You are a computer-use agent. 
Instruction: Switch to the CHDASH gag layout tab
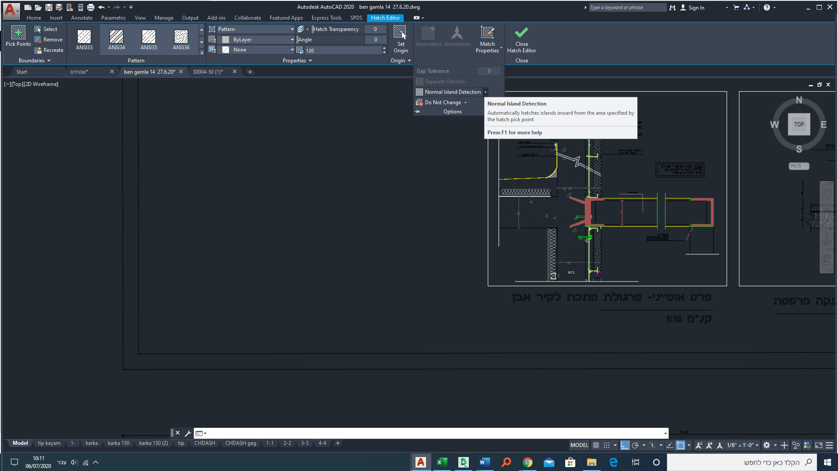tap(240, 443)
